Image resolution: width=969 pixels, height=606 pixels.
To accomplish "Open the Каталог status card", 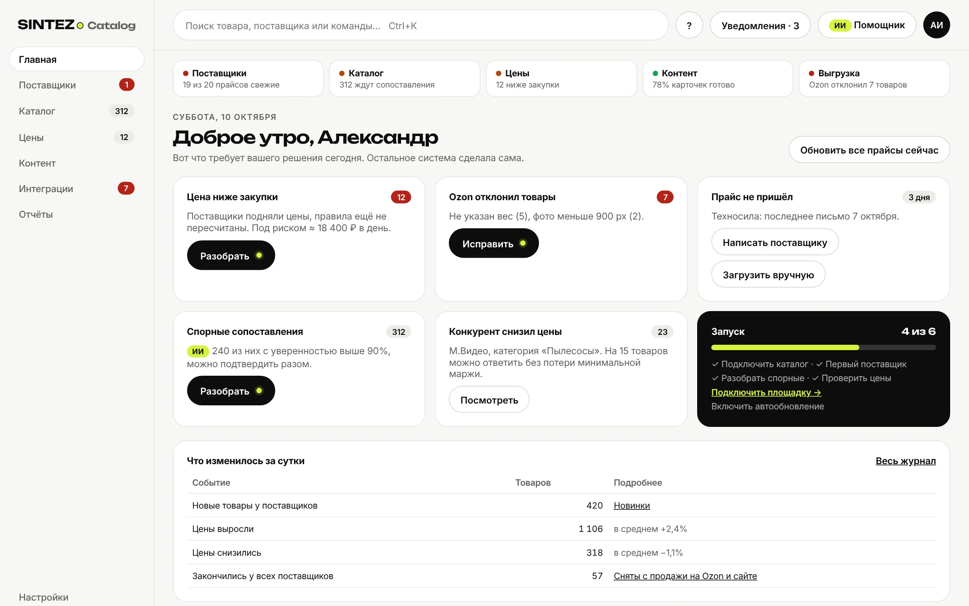I will 405,79.
